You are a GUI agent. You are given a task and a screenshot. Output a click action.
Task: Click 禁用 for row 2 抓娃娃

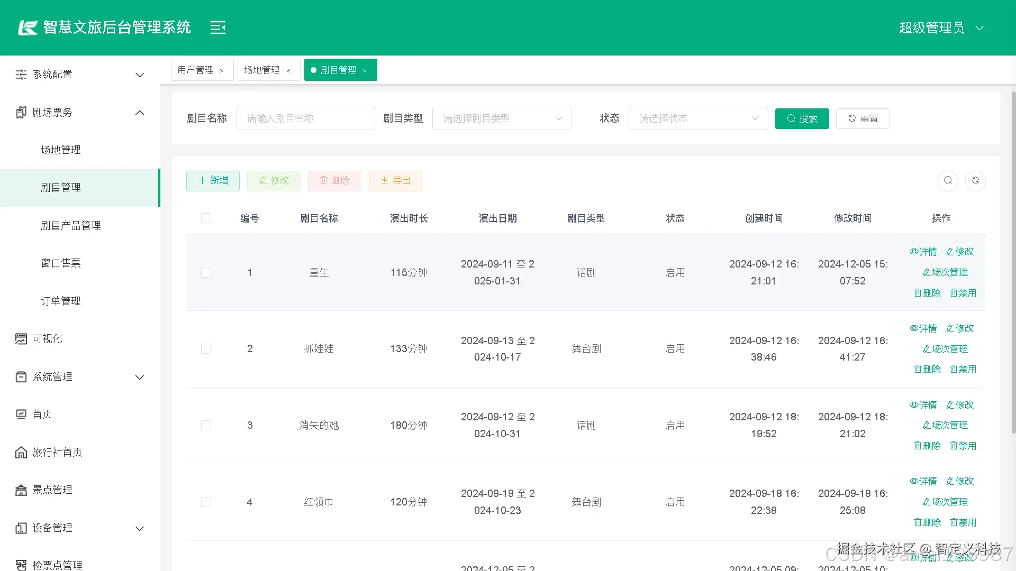[x=963, y=370]
